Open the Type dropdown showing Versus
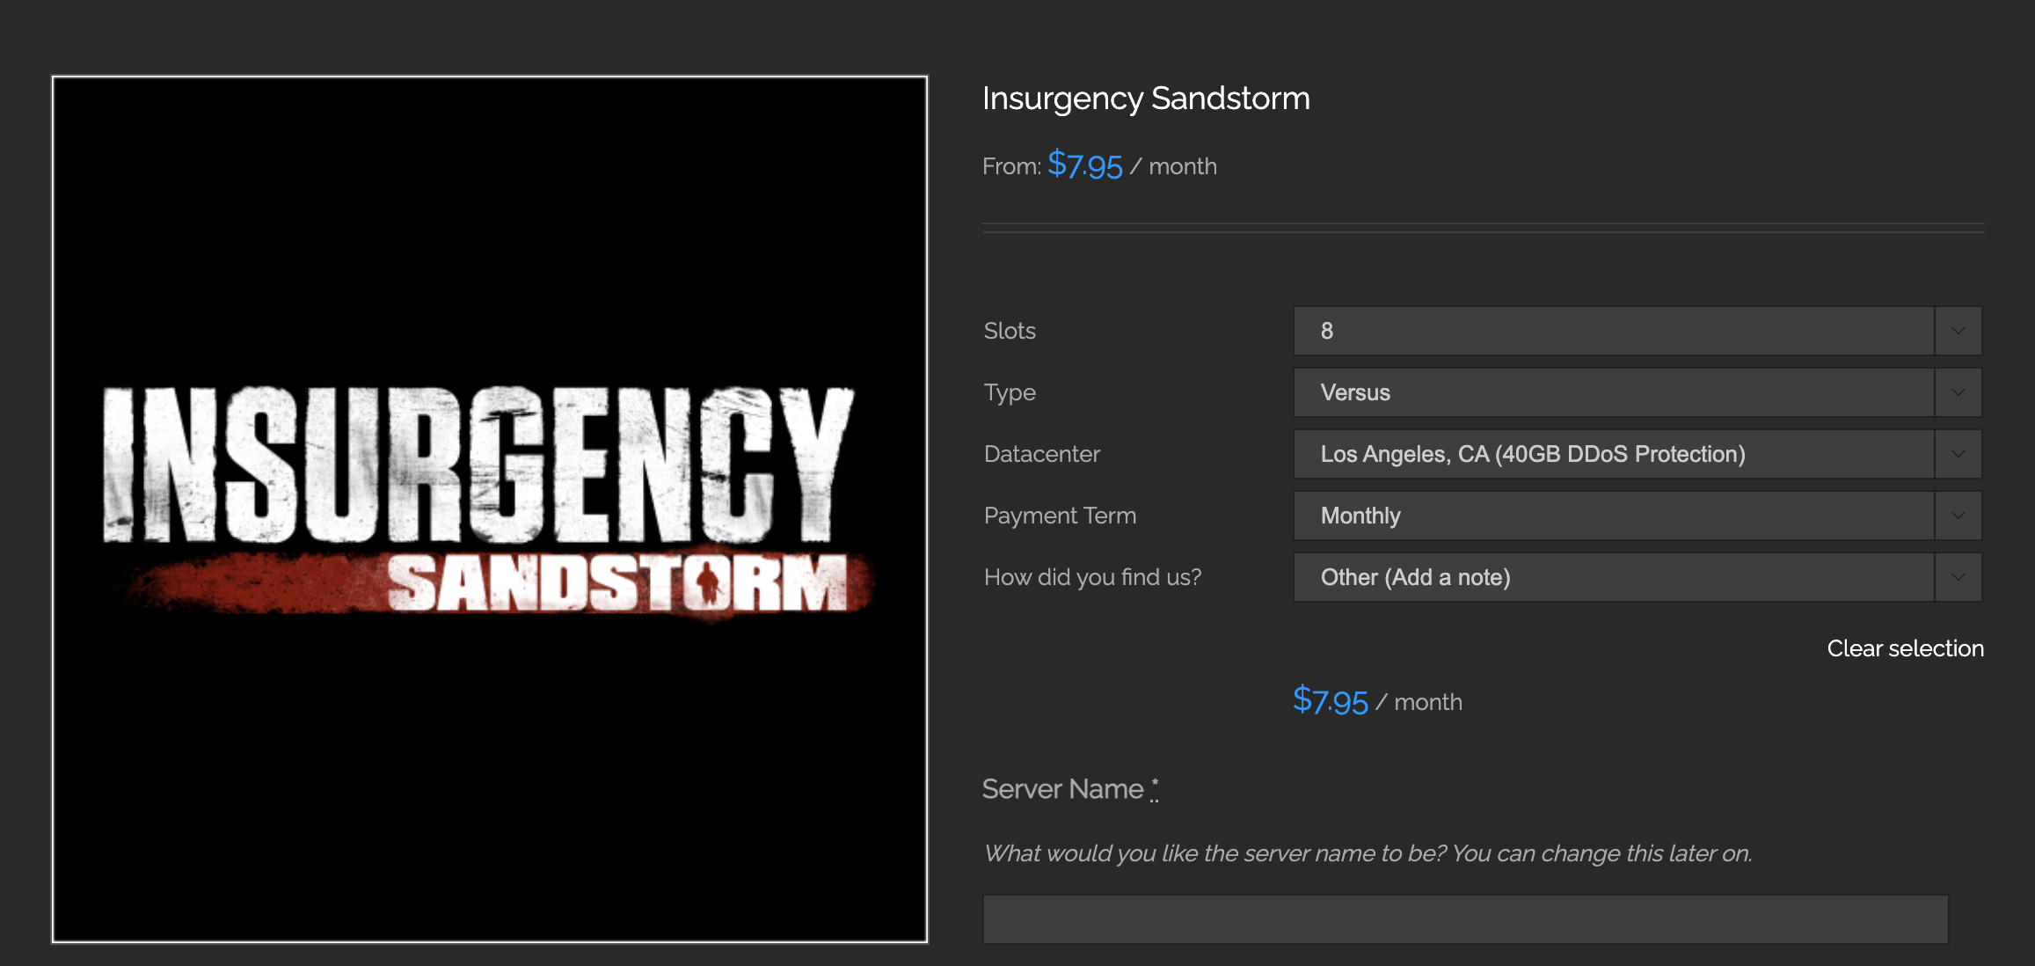The height and width of the screenshot is (966, 2035). (1637, 392)
